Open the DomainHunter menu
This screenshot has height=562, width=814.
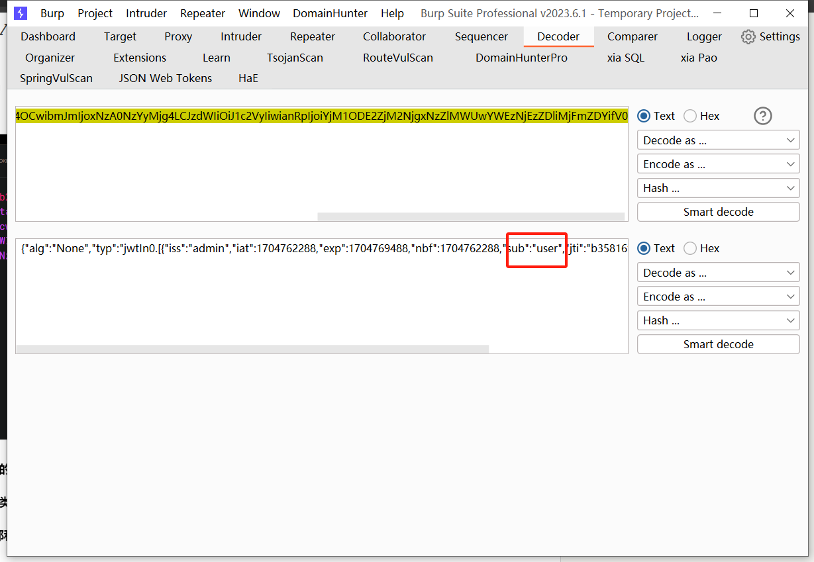(x=330, y=13)
